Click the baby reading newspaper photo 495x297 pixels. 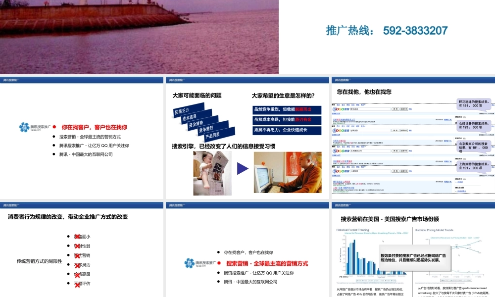tap(212, 173)
